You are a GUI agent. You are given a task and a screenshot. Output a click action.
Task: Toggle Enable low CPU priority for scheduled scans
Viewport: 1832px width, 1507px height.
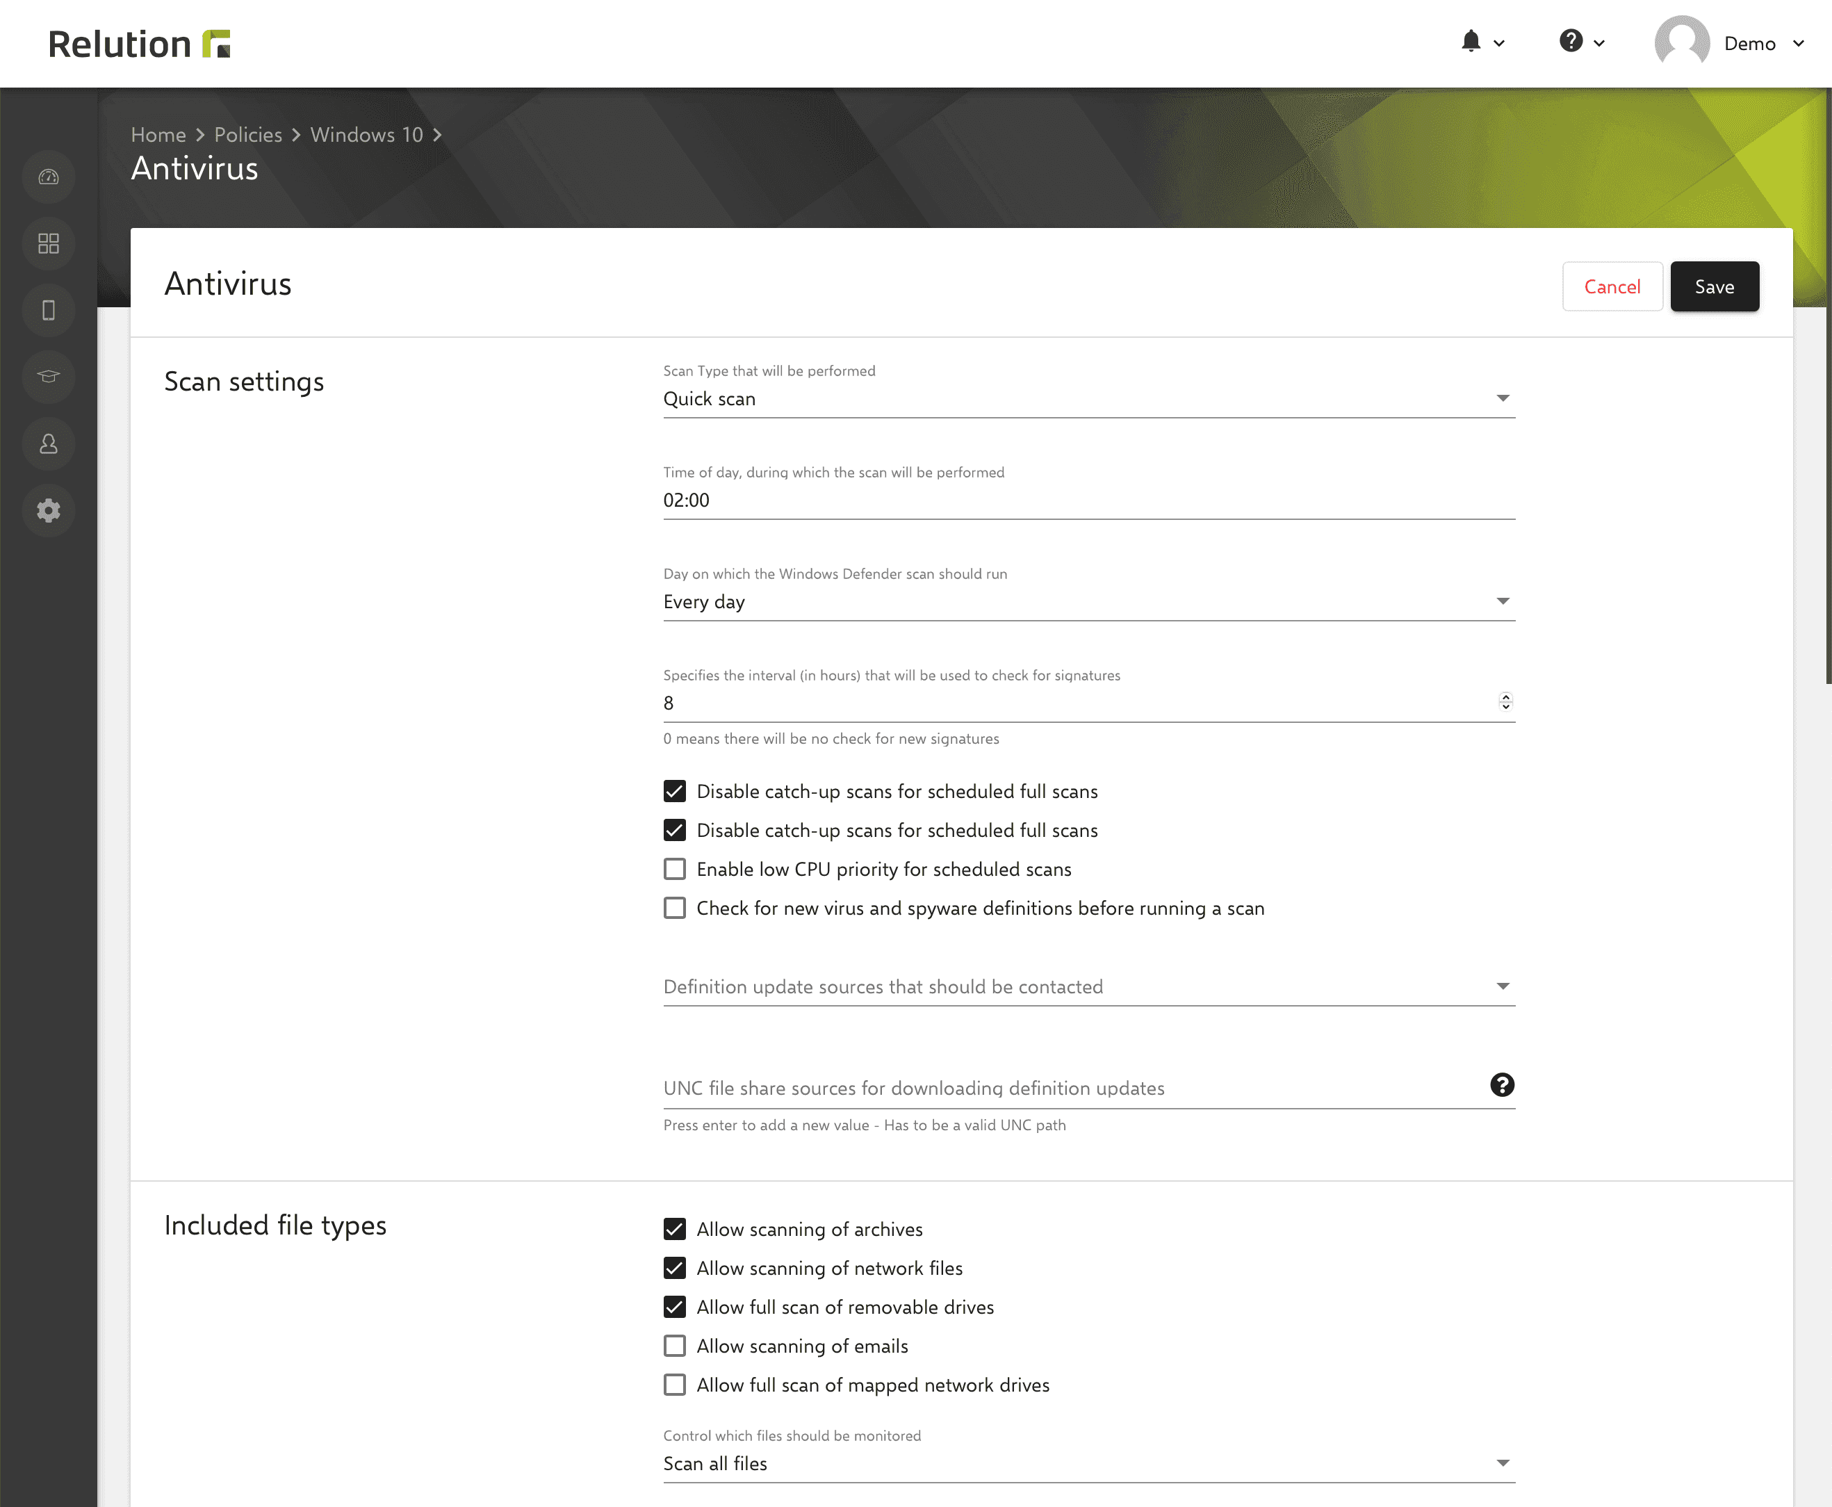coord(674,869)
